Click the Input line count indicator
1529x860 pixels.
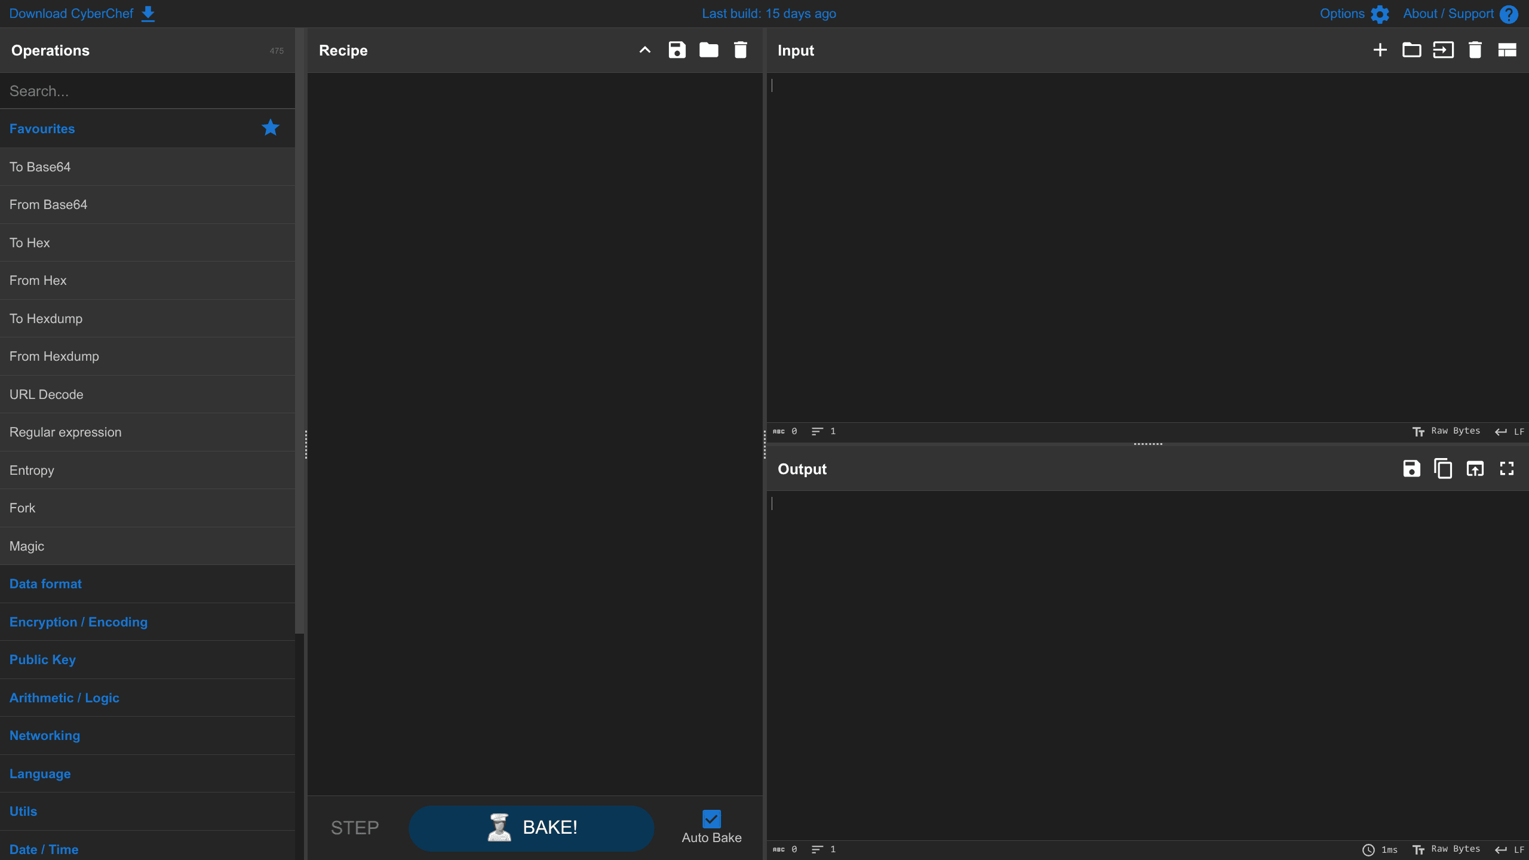(x=824, y=431)
